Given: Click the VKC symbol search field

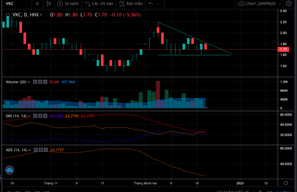Looking at the screenshot, I should tap(15, 4).
